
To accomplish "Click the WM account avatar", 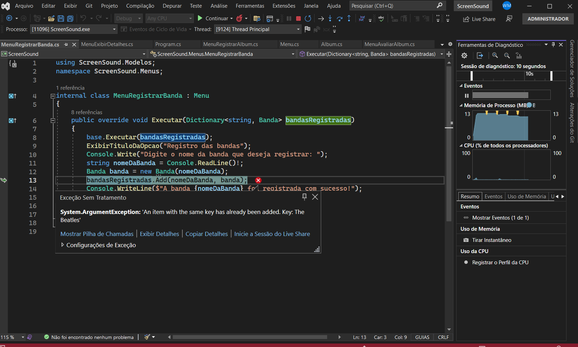I will [x=507, y=6].
